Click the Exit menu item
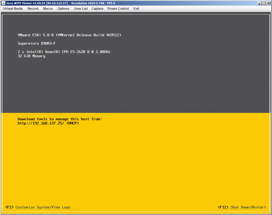Image resolution: width=272 pixels, height=215 pixels. [x=136, y=9]
